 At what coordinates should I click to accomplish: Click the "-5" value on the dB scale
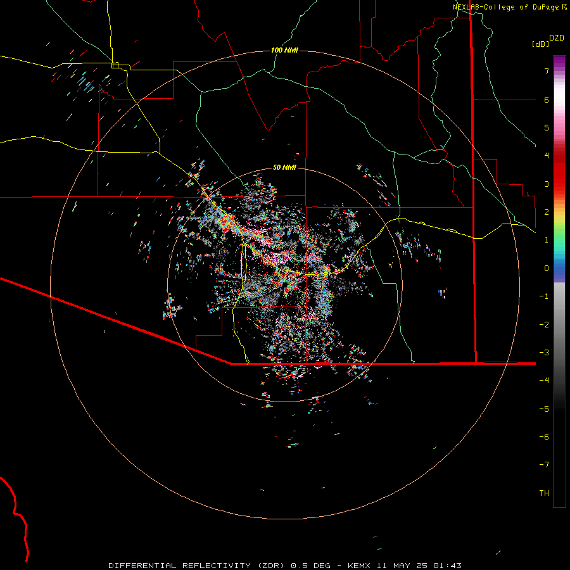tap(544, 408)
